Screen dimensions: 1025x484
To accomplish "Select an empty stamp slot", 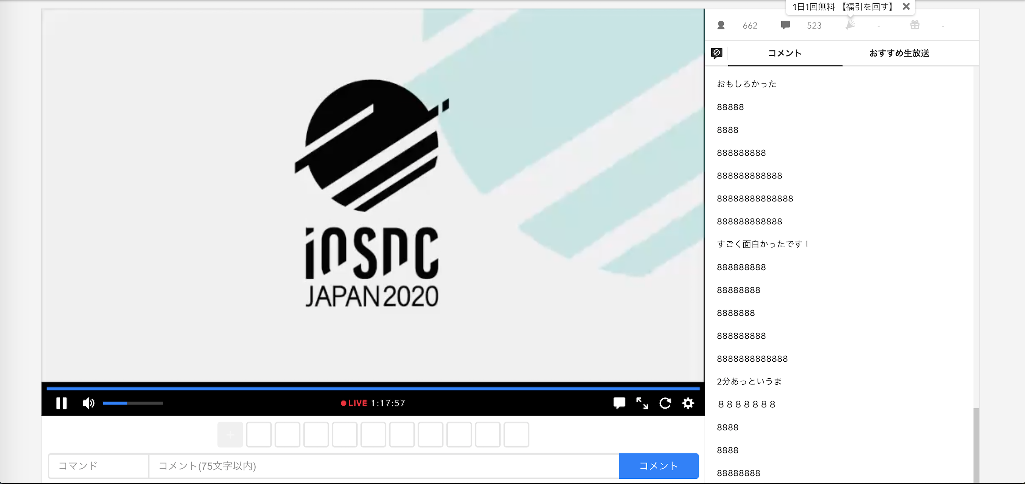I will click(259, 434).
